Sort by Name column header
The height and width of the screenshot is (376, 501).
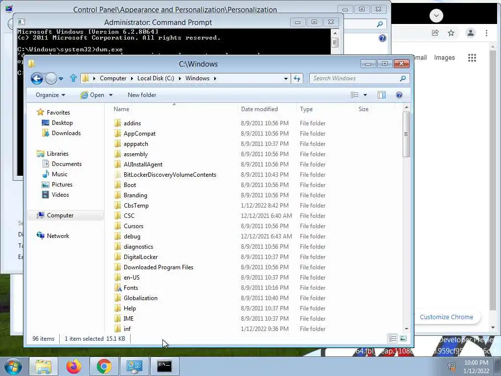click(121, 109)
